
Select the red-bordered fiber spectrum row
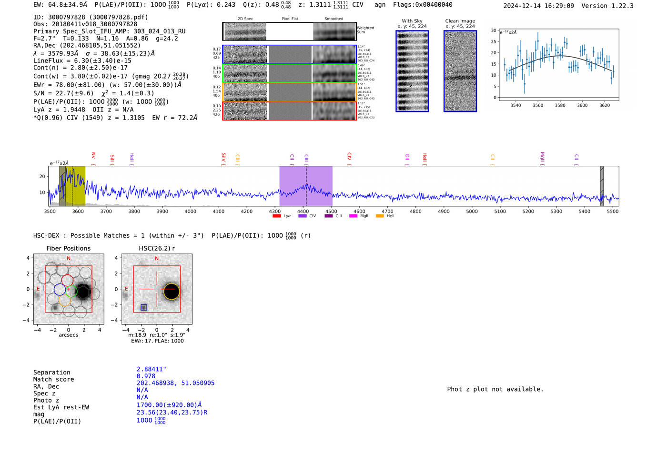click(x=289, y=111)
